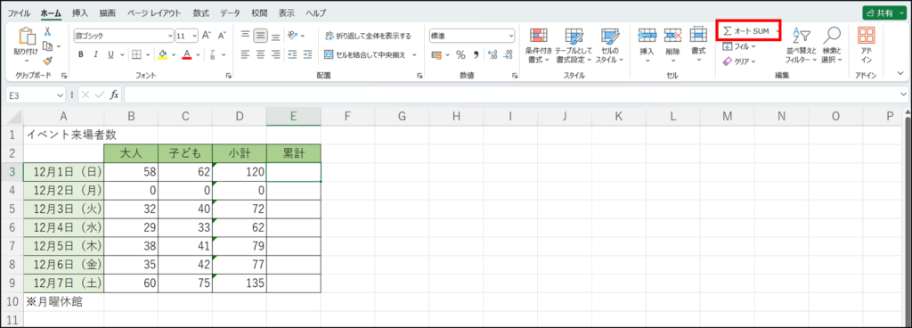Click the Insert cells (挿入) icon
Viewport: 912px width, 328px height.
coord(647,36)
